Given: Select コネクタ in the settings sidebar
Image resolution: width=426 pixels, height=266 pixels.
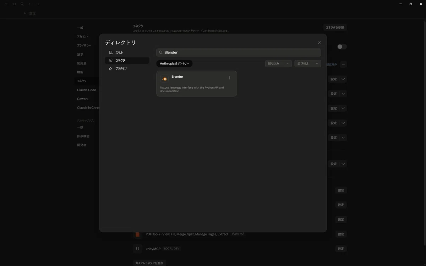Looking at the screenshot, I should (82, 81).
